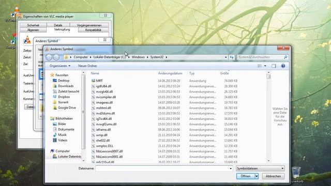Select the Computer node in navigation pane
This screenshot has width=331, height=186.
(63, 151)
